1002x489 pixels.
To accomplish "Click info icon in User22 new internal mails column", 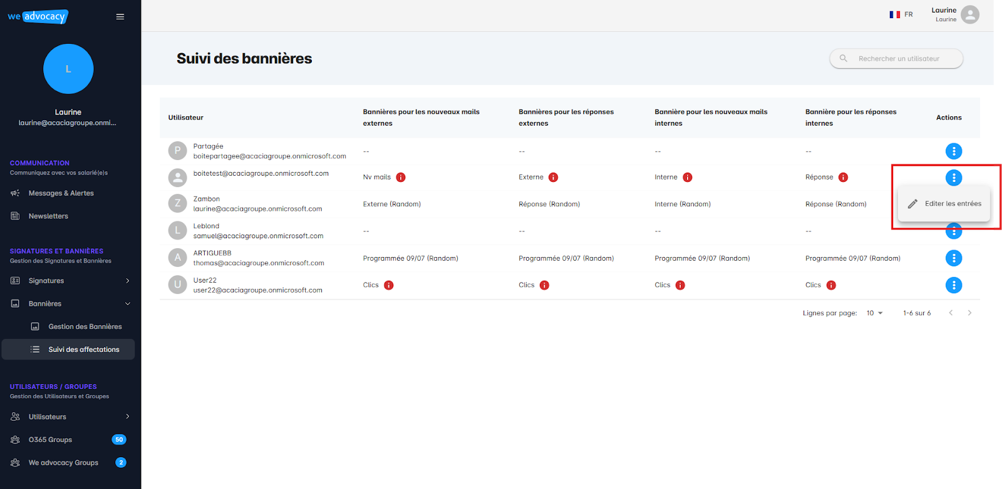I will (x=680, y=285).
